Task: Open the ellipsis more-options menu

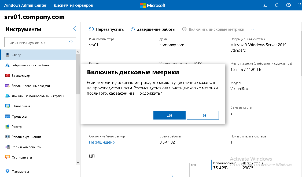Action: pyautogui.click(x=253, y=29)
